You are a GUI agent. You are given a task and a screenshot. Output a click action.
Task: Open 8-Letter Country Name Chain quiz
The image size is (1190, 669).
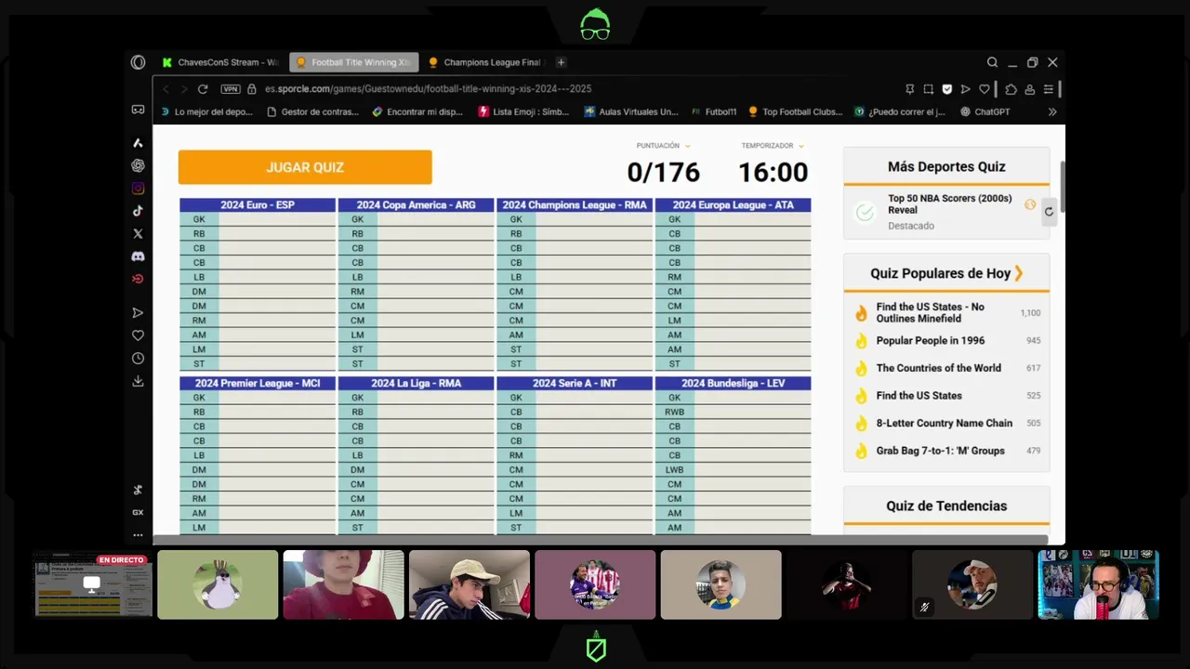point(944,423)
